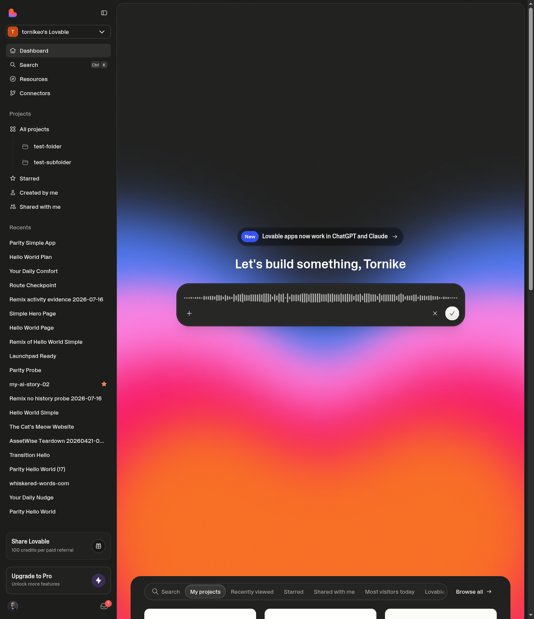
Task: Select the My projects tab
Action: 206,592
